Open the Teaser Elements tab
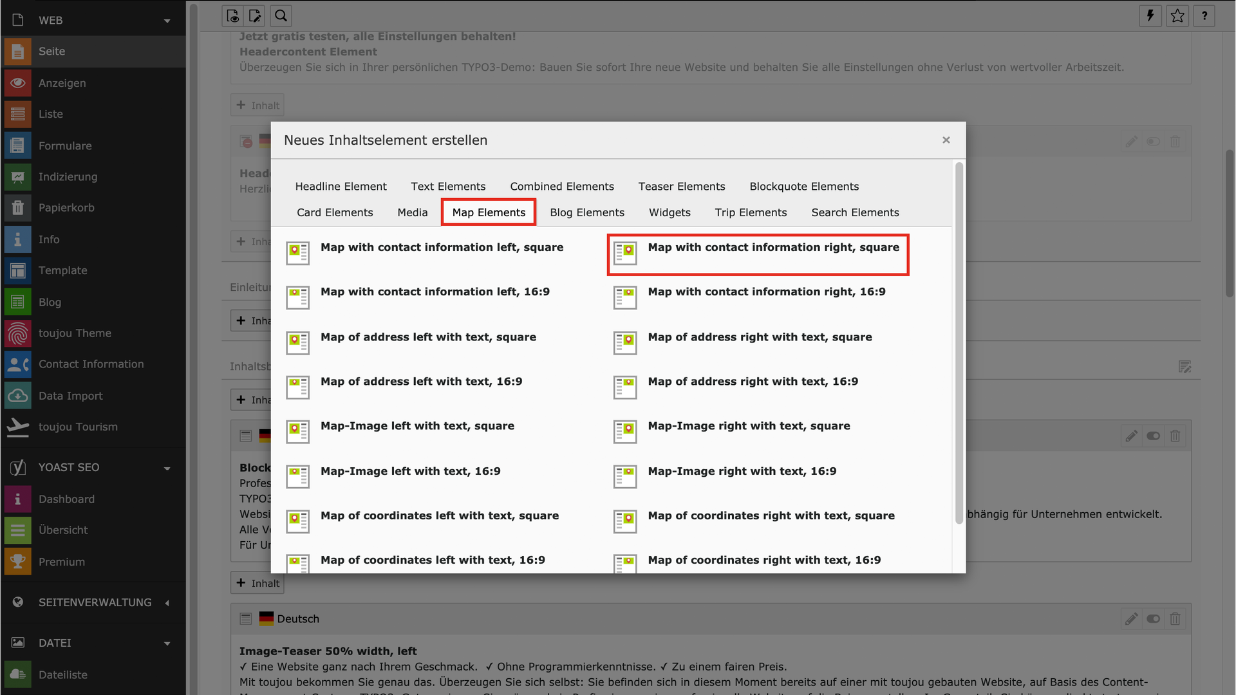This screenshot has width=1236, height=695. point(681,187)
